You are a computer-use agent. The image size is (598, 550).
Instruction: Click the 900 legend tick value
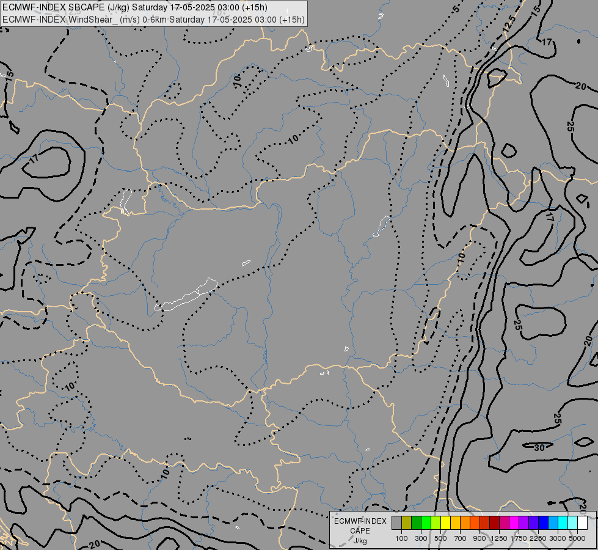479,538
